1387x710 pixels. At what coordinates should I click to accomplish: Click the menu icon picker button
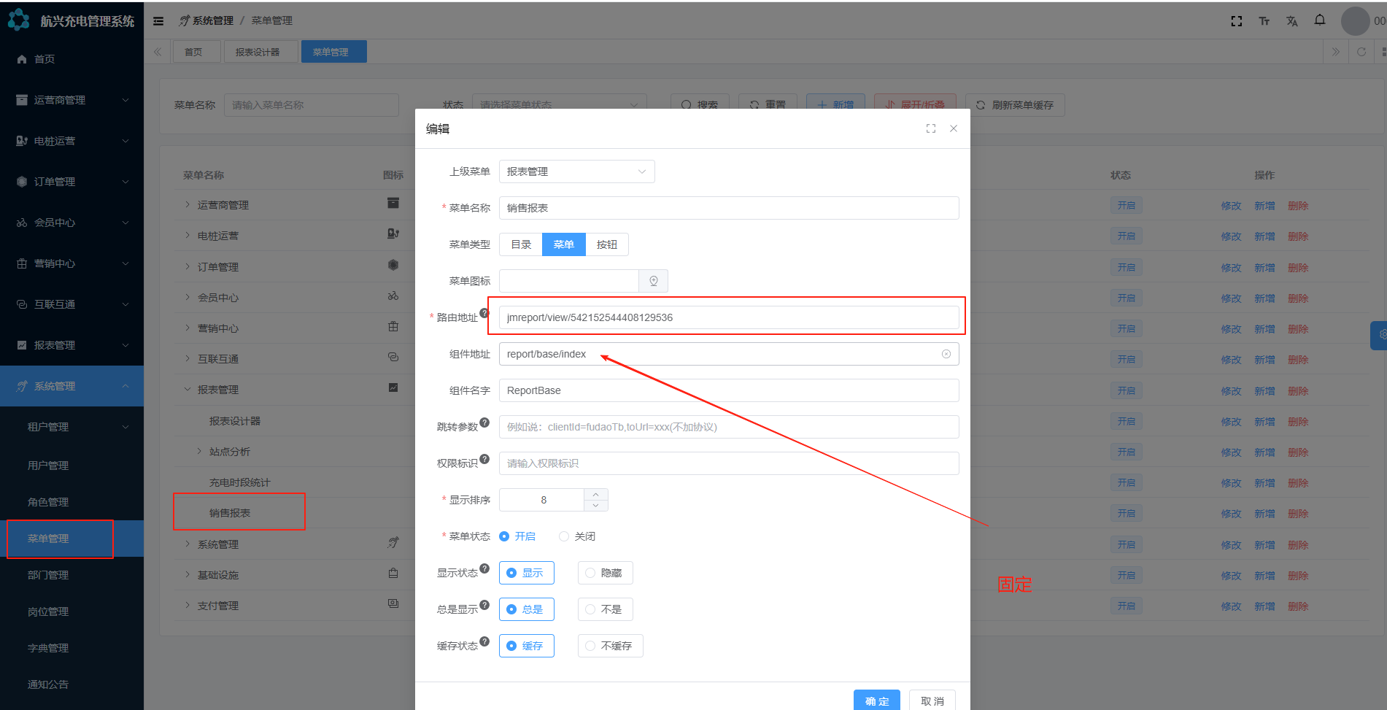click(x=653, y=281)
